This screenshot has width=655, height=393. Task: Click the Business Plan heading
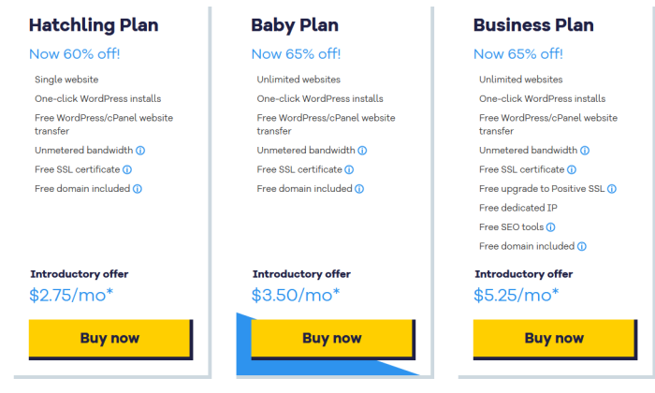coord(533,25)
